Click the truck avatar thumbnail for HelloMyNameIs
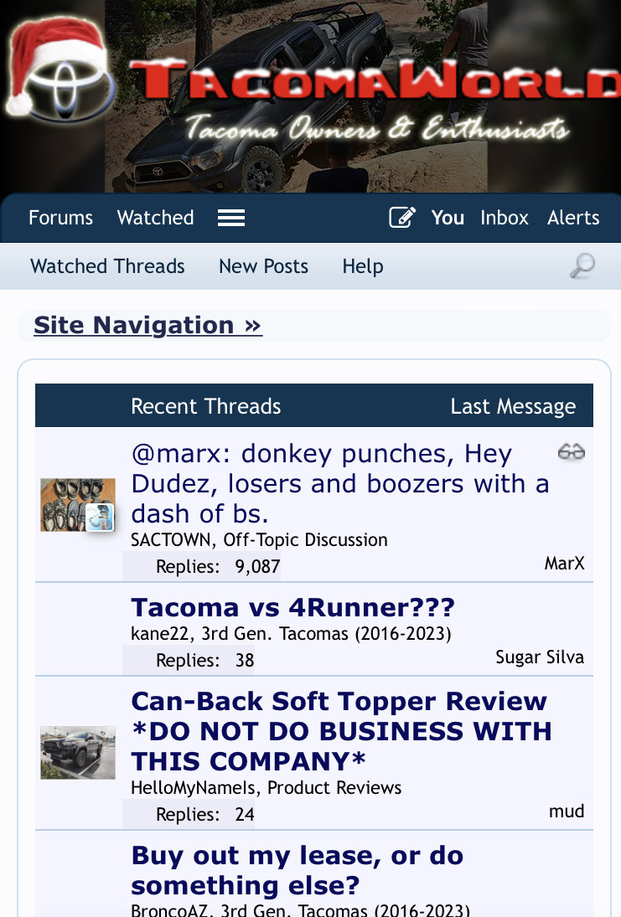The height and width of the screenshot is (917, 621). coord(78,753)
